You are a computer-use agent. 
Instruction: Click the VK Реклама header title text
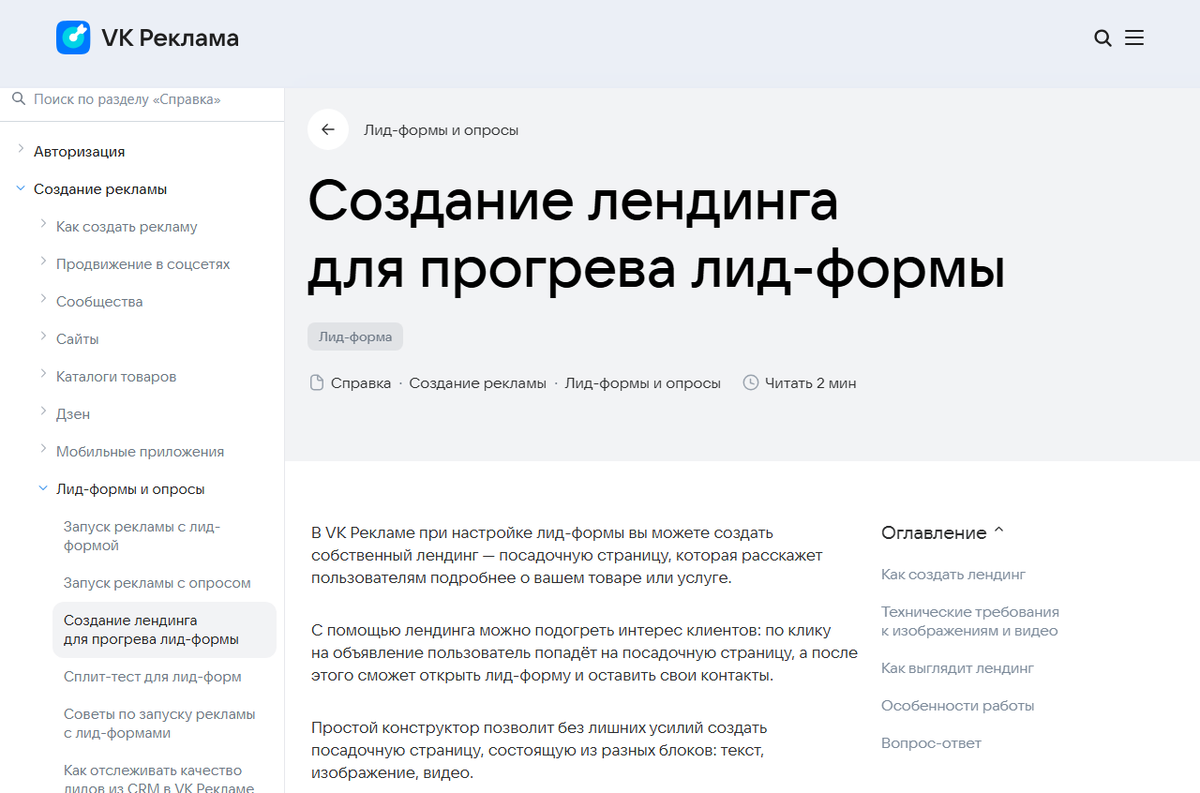click(170, 37)
